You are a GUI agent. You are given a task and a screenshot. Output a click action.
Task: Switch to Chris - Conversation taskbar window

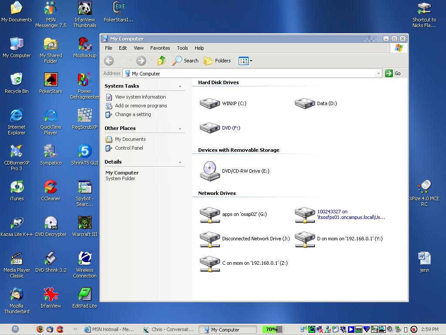pos(169,329)
